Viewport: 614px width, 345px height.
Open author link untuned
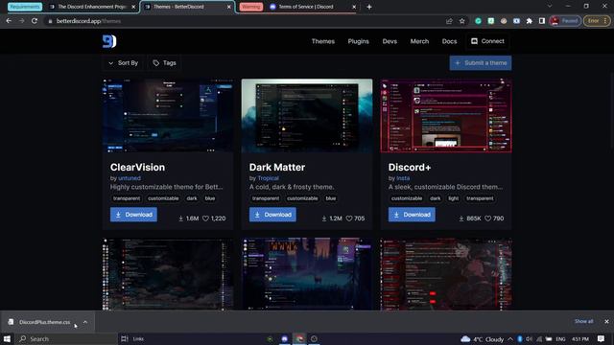pos(130,178)
